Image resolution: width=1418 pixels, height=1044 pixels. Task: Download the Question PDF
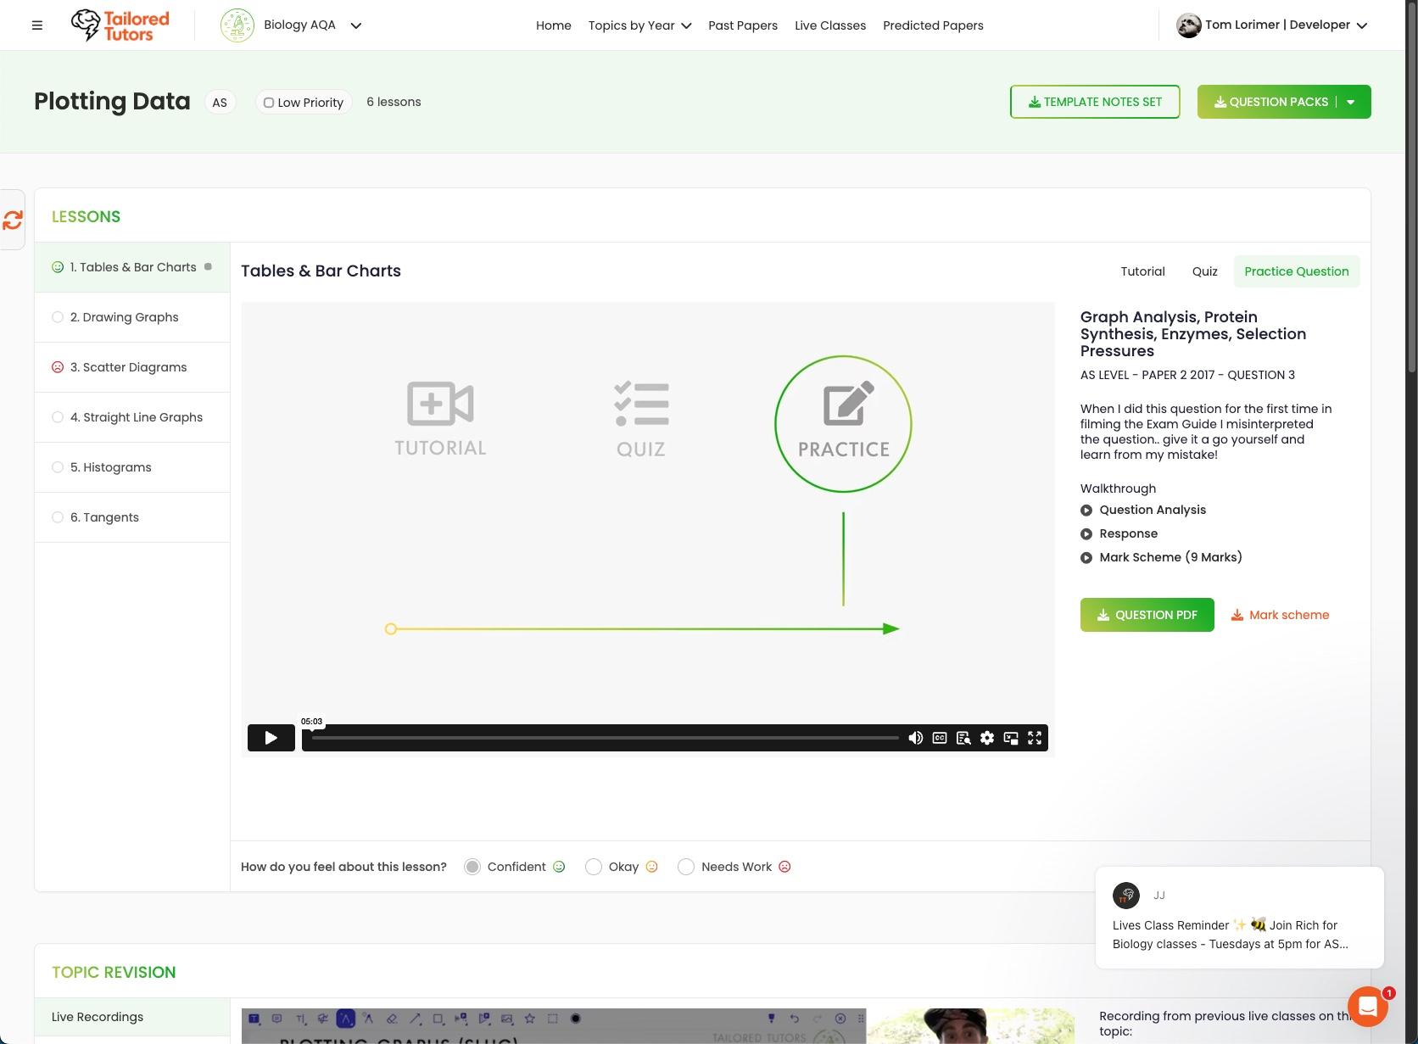[x=1147, y=615]
